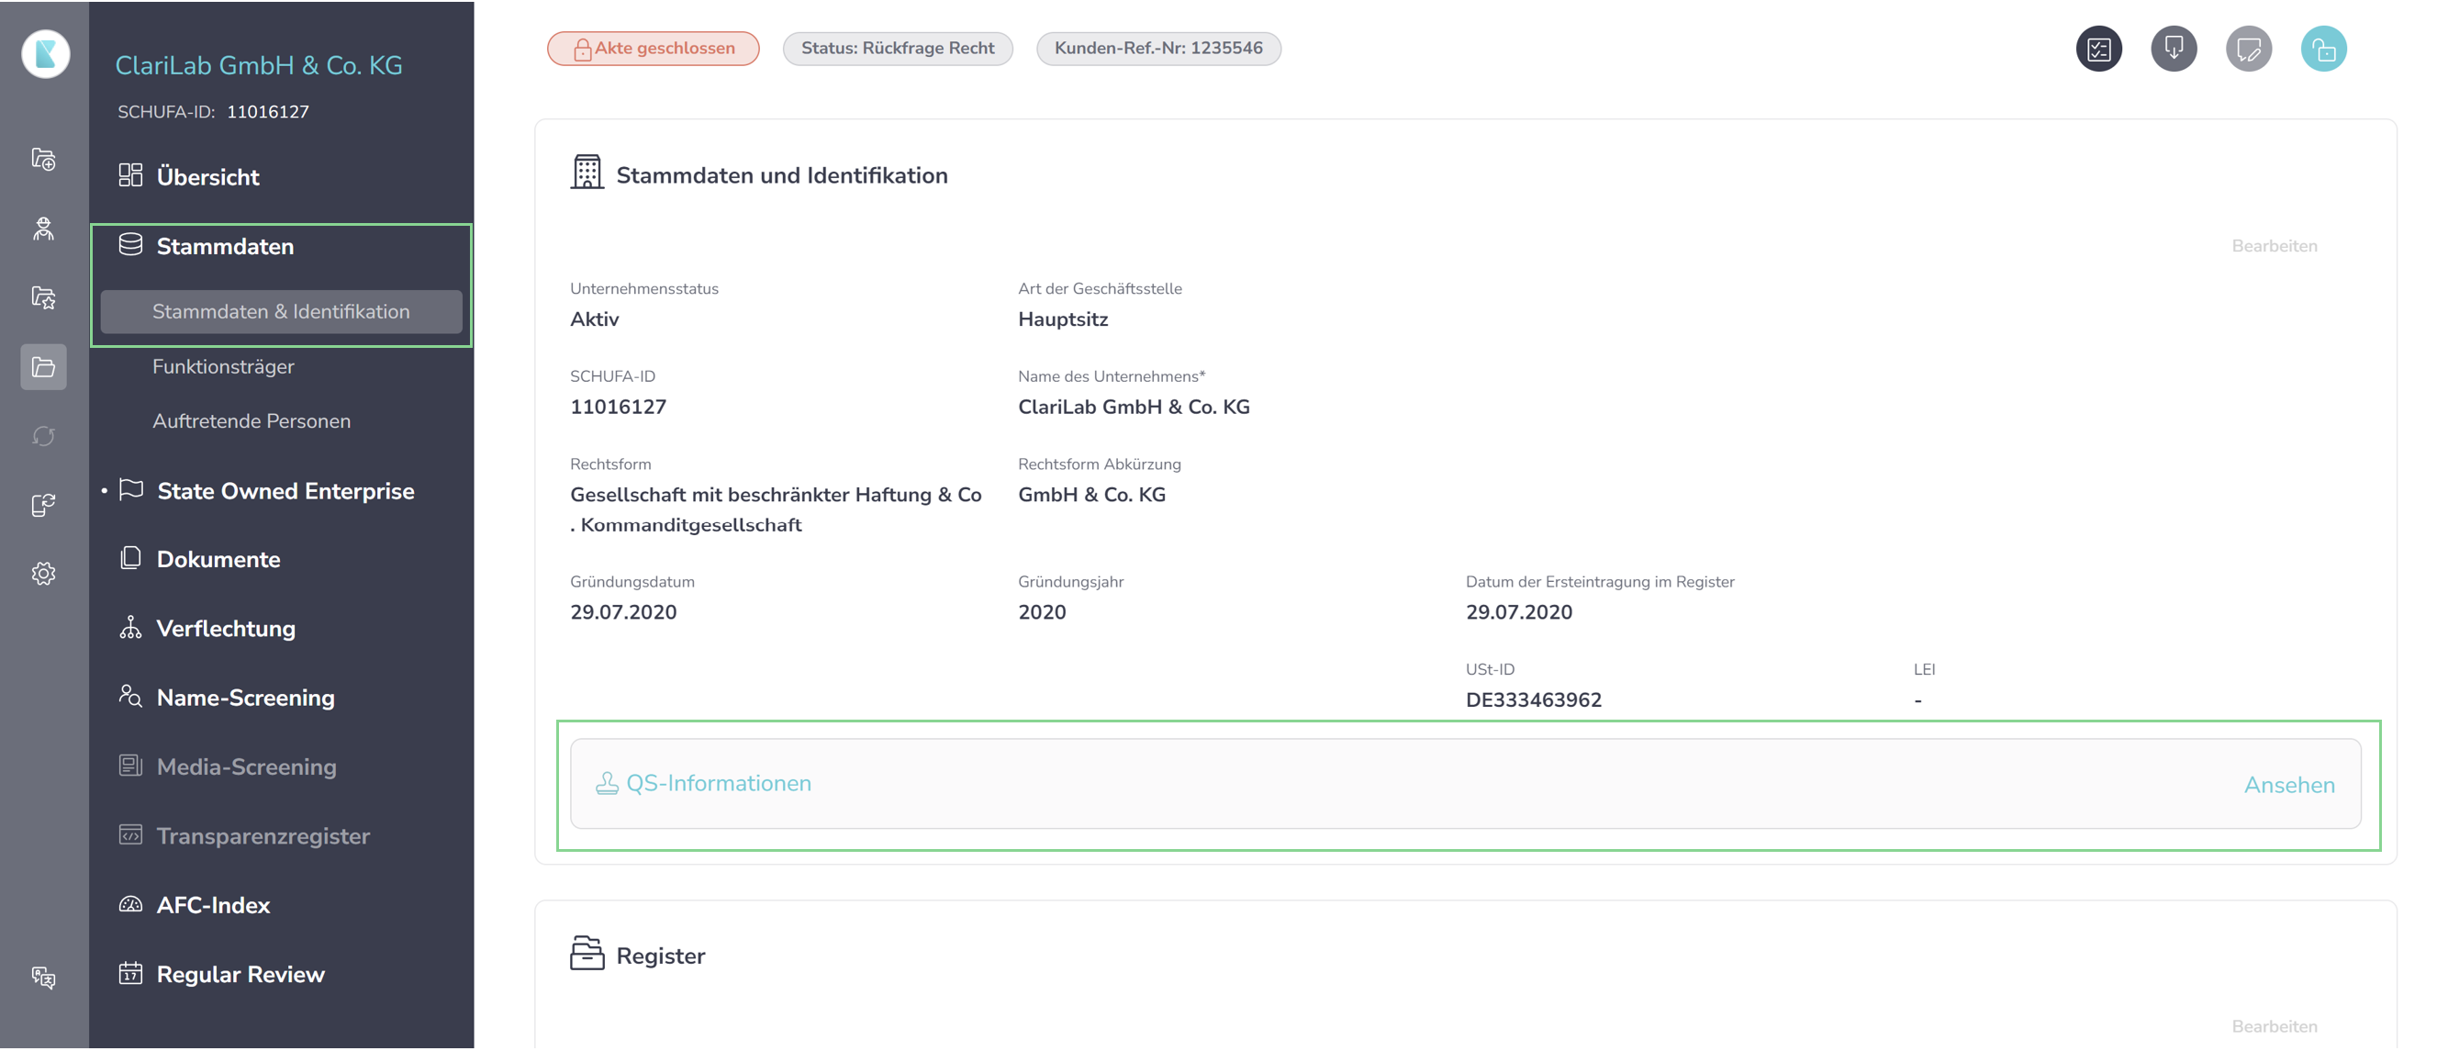Go to Dokumente section
Image resolution: width=2448 pixels, height=1051 pixels.
pyautogui.click(x=218, y=560)
